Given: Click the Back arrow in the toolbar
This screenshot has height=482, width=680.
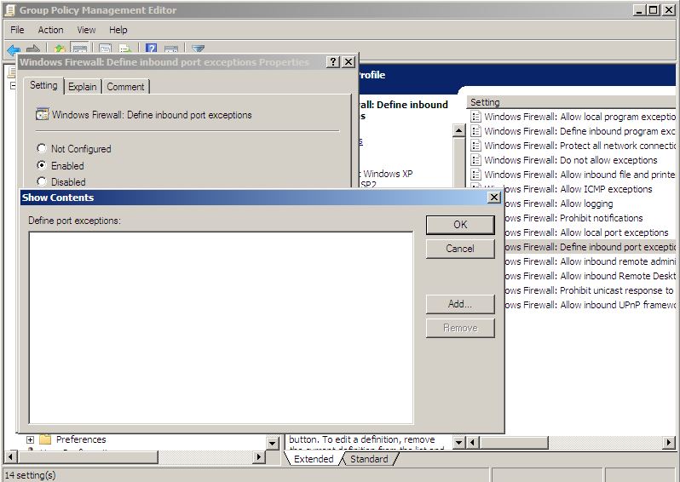Looking at the screenshot, I should click(x=14, y=49).
